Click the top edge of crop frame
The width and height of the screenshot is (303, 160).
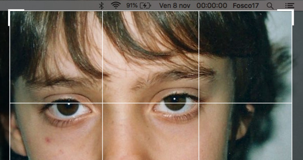tap(151, 11)
